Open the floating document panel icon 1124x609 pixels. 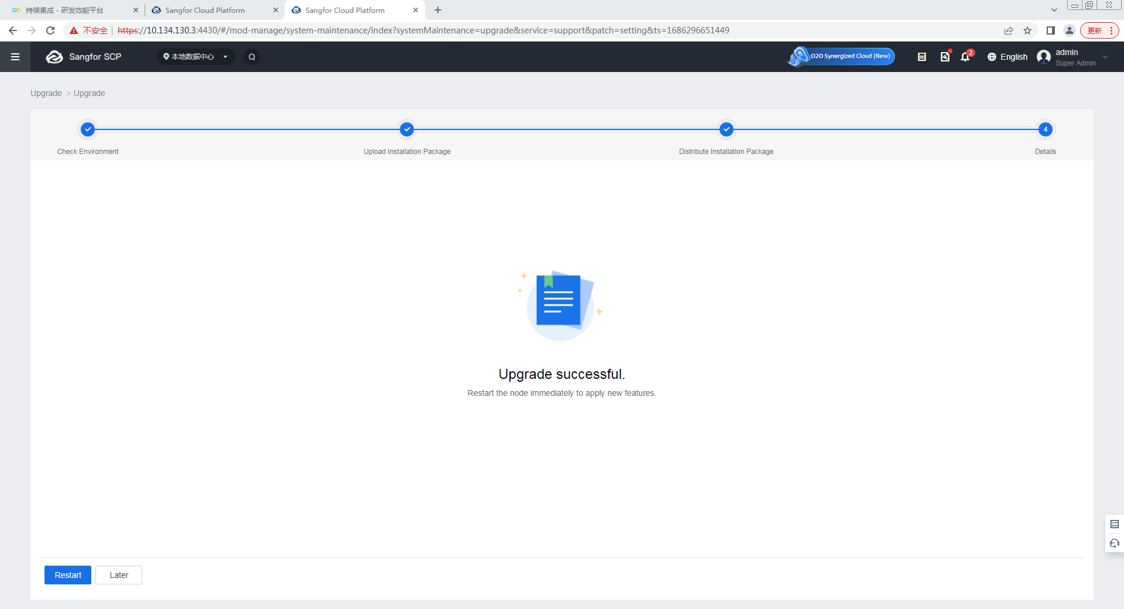pyautogui.click(x=1115, y=524)
